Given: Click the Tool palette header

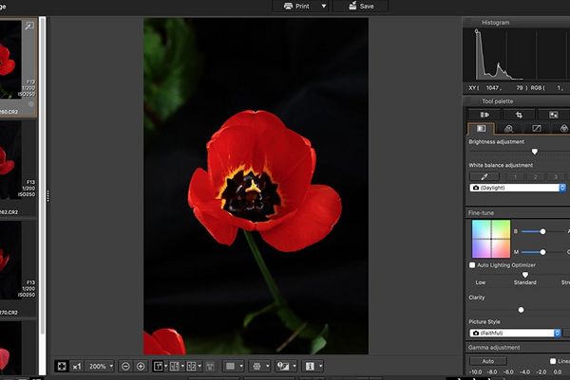Looking at the screenshot, I should (x=516, y=101).
